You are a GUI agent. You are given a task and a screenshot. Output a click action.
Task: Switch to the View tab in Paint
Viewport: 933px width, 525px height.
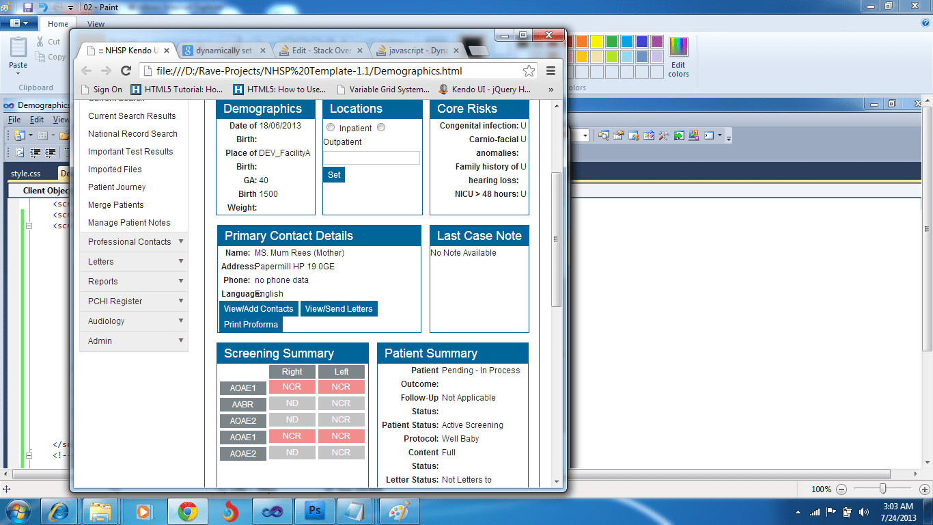pos(96,24)
